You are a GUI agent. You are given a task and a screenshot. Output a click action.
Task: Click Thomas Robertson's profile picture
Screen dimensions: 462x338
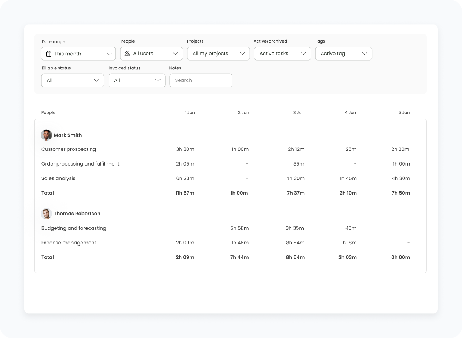point(46,214)
